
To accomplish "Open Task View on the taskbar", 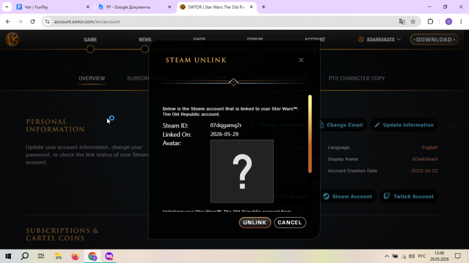I will pos(42,256).
